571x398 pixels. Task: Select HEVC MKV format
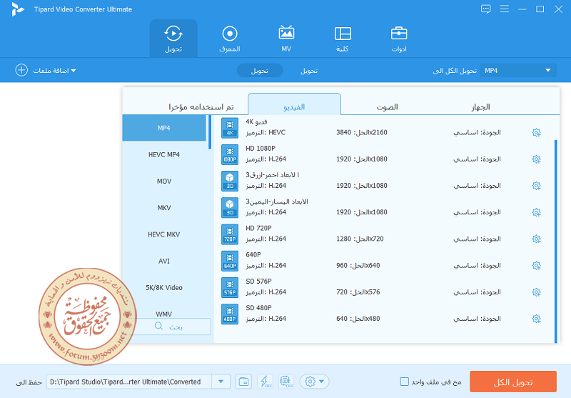164,234
